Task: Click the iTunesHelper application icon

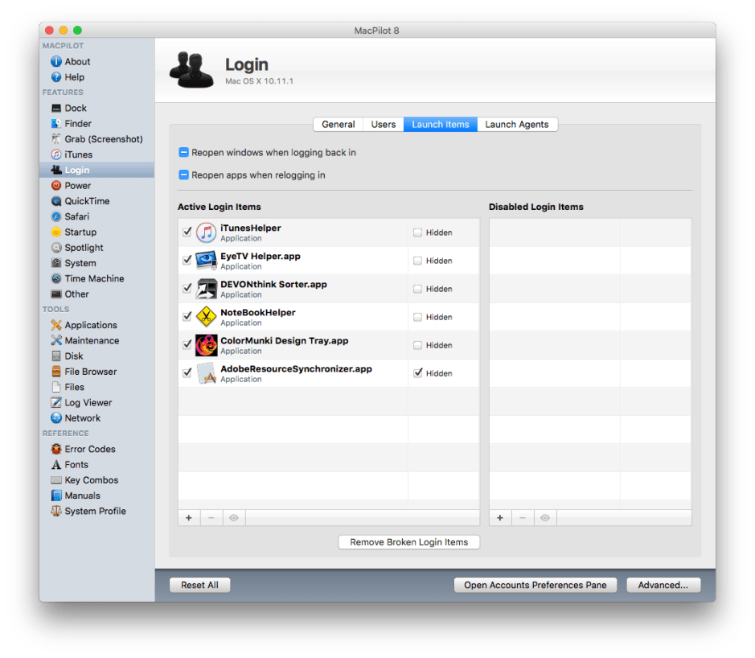Action: coord(207,232)
